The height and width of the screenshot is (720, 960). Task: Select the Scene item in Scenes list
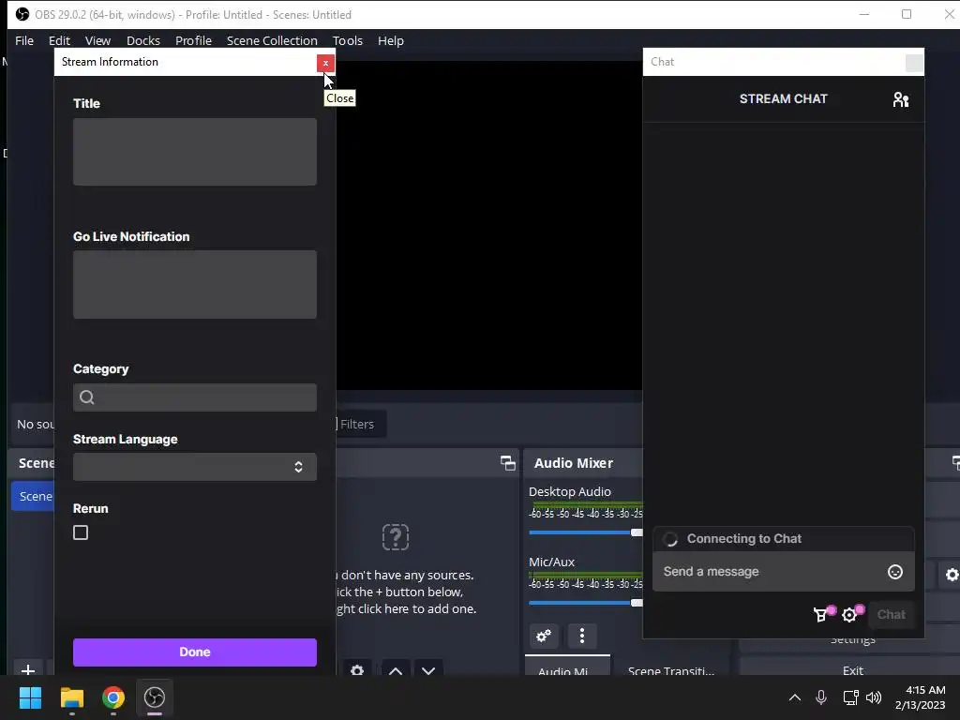coord(35,497)
